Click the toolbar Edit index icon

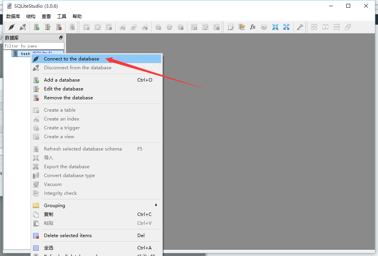133,27
